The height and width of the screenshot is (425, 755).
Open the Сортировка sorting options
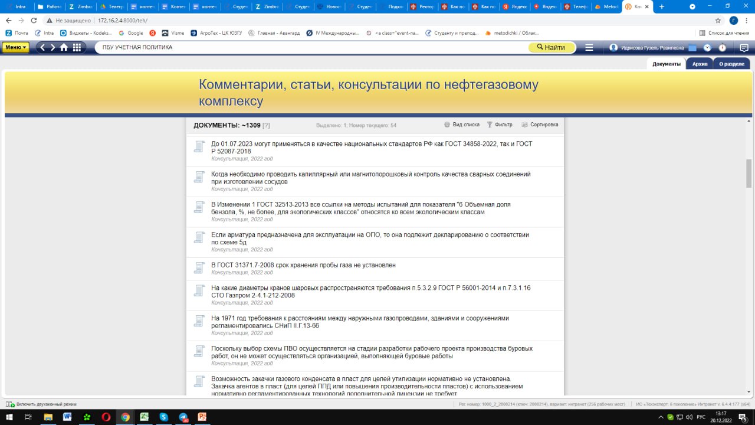tap(540, 125)
